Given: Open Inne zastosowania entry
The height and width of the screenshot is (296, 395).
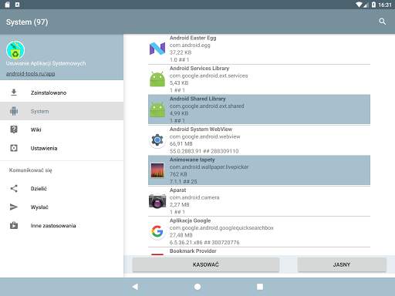Looking at the screenshot, I should (x=62, y=226).
